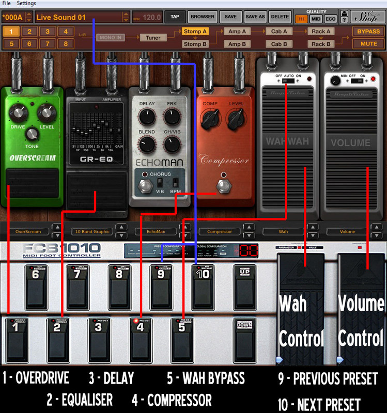
Task: Click the Volume pedal MIN knob
Action: click(335, 81)
